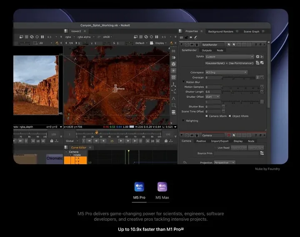Toggle the IP button in Viewer2 toolbar
This screenshot has width=300, height=237.
coord(99,37)
